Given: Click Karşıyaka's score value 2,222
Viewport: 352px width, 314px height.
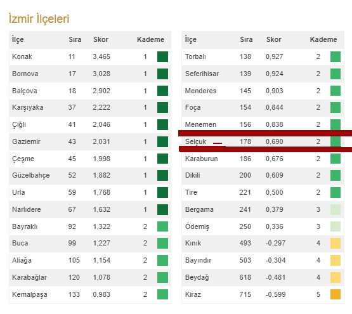Looking at the screenshot, I should (x=101, y=107).
